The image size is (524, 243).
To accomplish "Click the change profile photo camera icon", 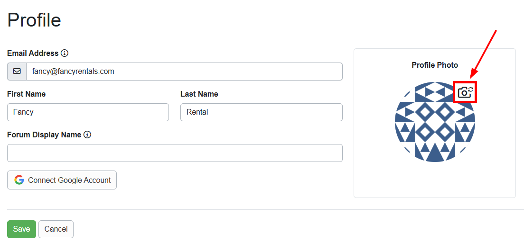I will point(465,92).
